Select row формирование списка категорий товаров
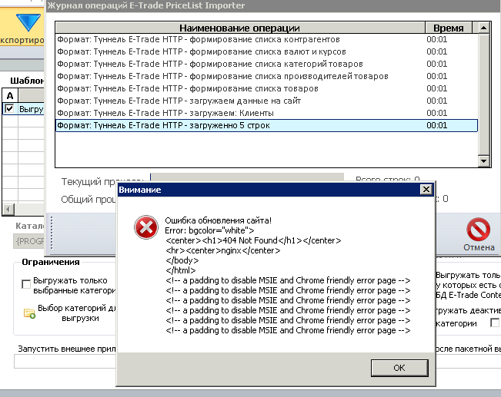 266,64
